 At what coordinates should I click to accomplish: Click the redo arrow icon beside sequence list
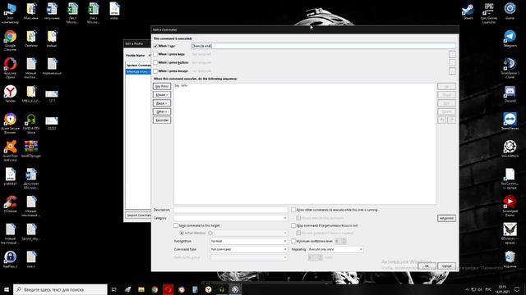click(451, 120)
